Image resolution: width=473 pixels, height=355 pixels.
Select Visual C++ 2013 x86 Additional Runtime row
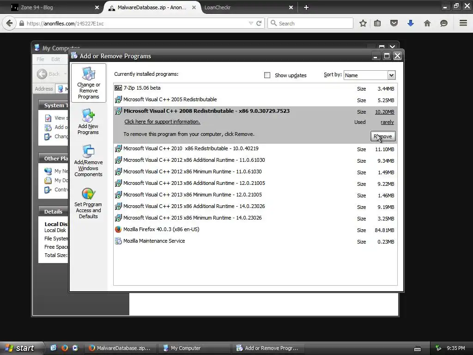coord(255,184)
